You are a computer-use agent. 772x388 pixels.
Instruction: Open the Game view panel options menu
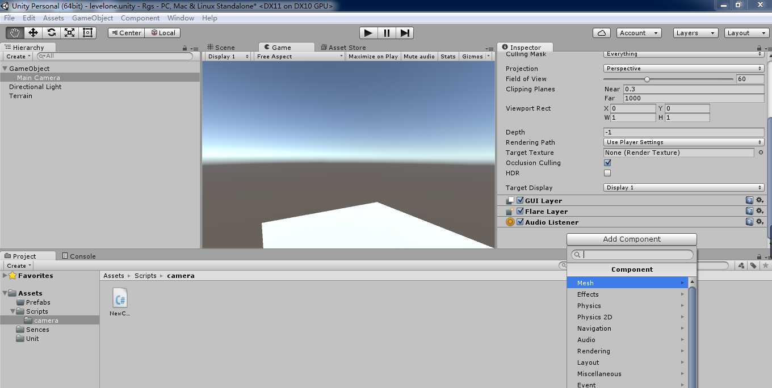(490, 48)
